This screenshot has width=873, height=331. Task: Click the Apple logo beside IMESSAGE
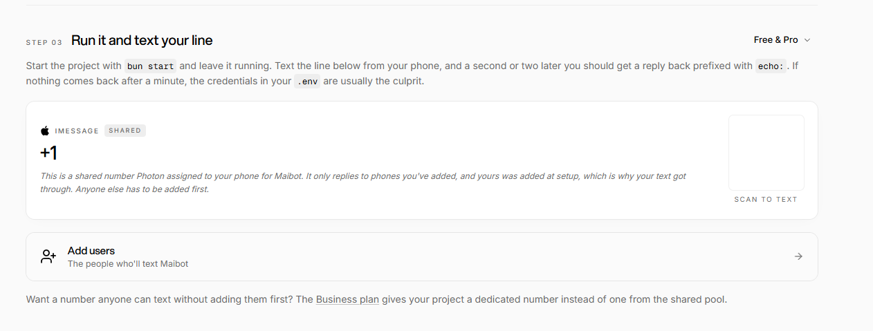[45, 131]
